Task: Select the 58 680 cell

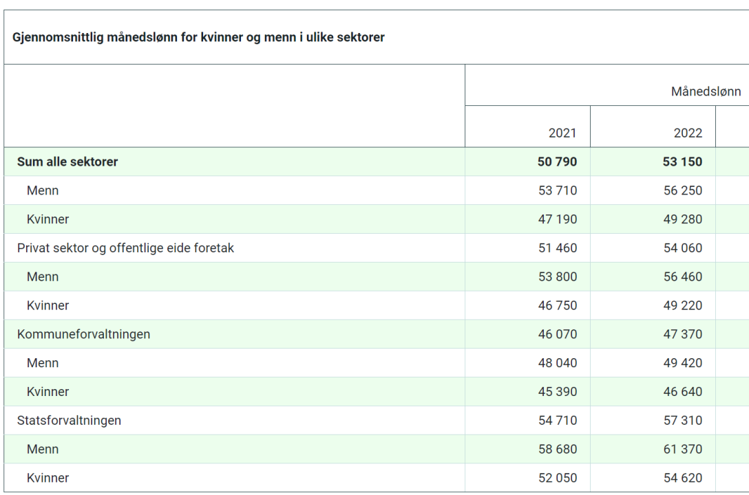Action: 558,450
